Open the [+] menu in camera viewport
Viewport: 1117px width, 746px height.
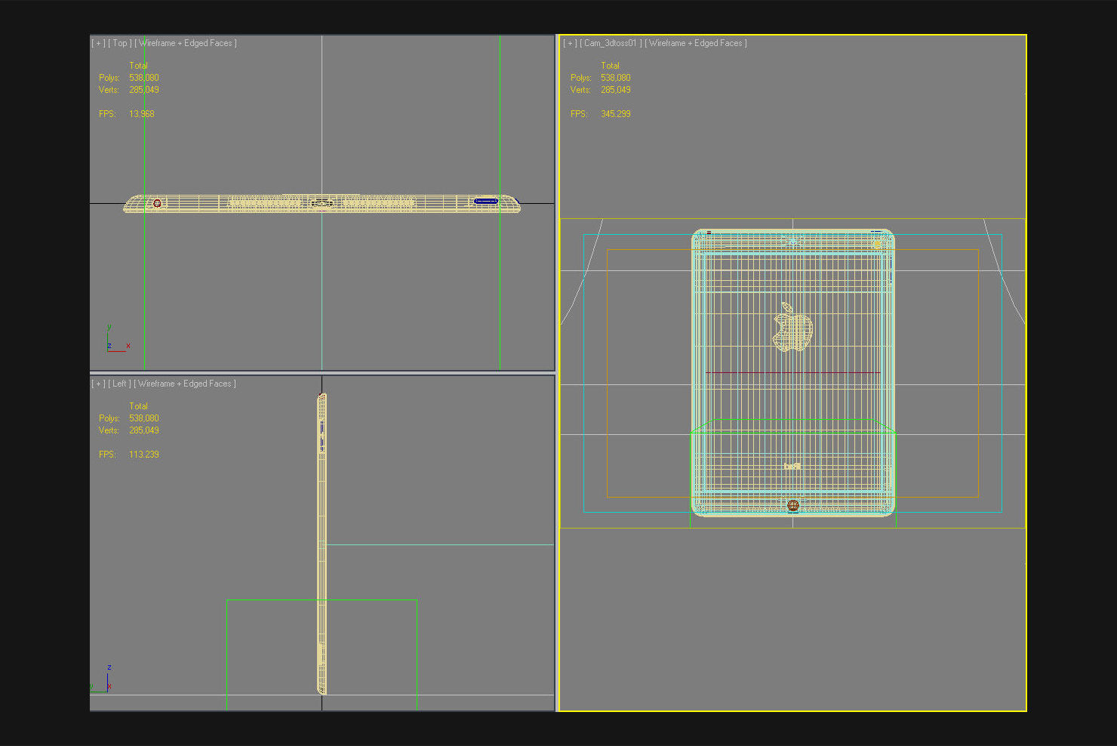571,43
